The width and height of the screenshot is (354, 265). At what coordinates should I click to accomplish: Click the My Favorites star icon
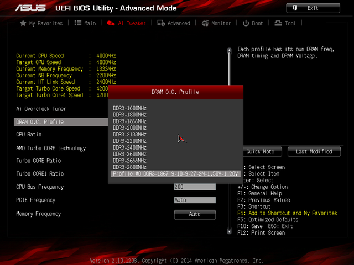pos(23,23)
